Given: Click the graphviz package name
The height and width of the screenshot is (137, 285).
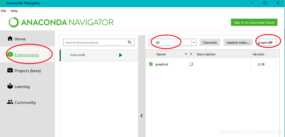Looking at the screenshot, I should (x=162, y=64).
